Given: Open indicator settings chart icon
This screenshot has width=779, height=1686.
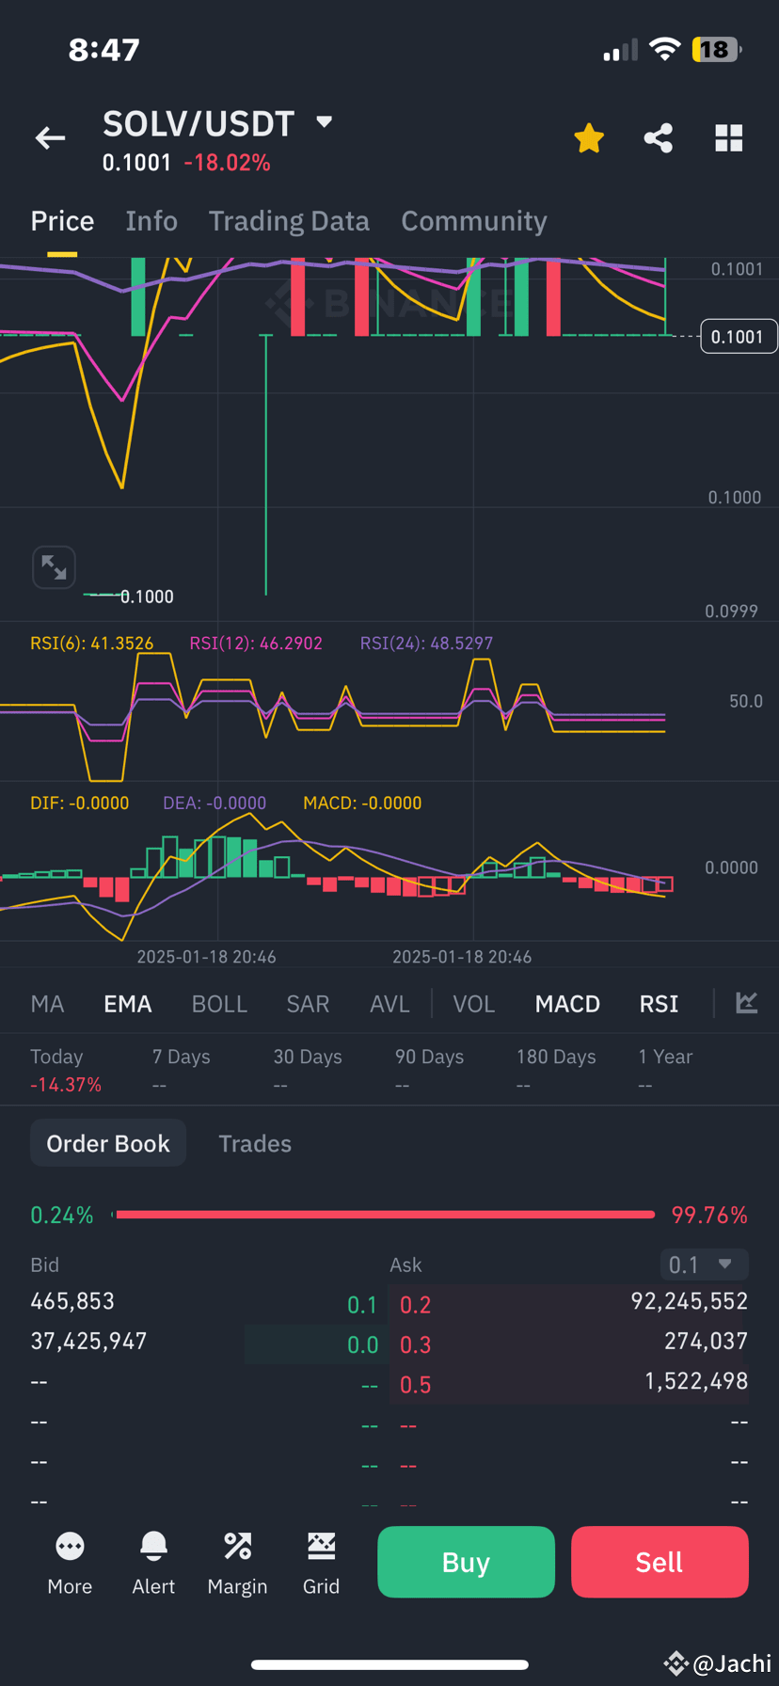Looking at the screenshot, I should click(747, 1003).
